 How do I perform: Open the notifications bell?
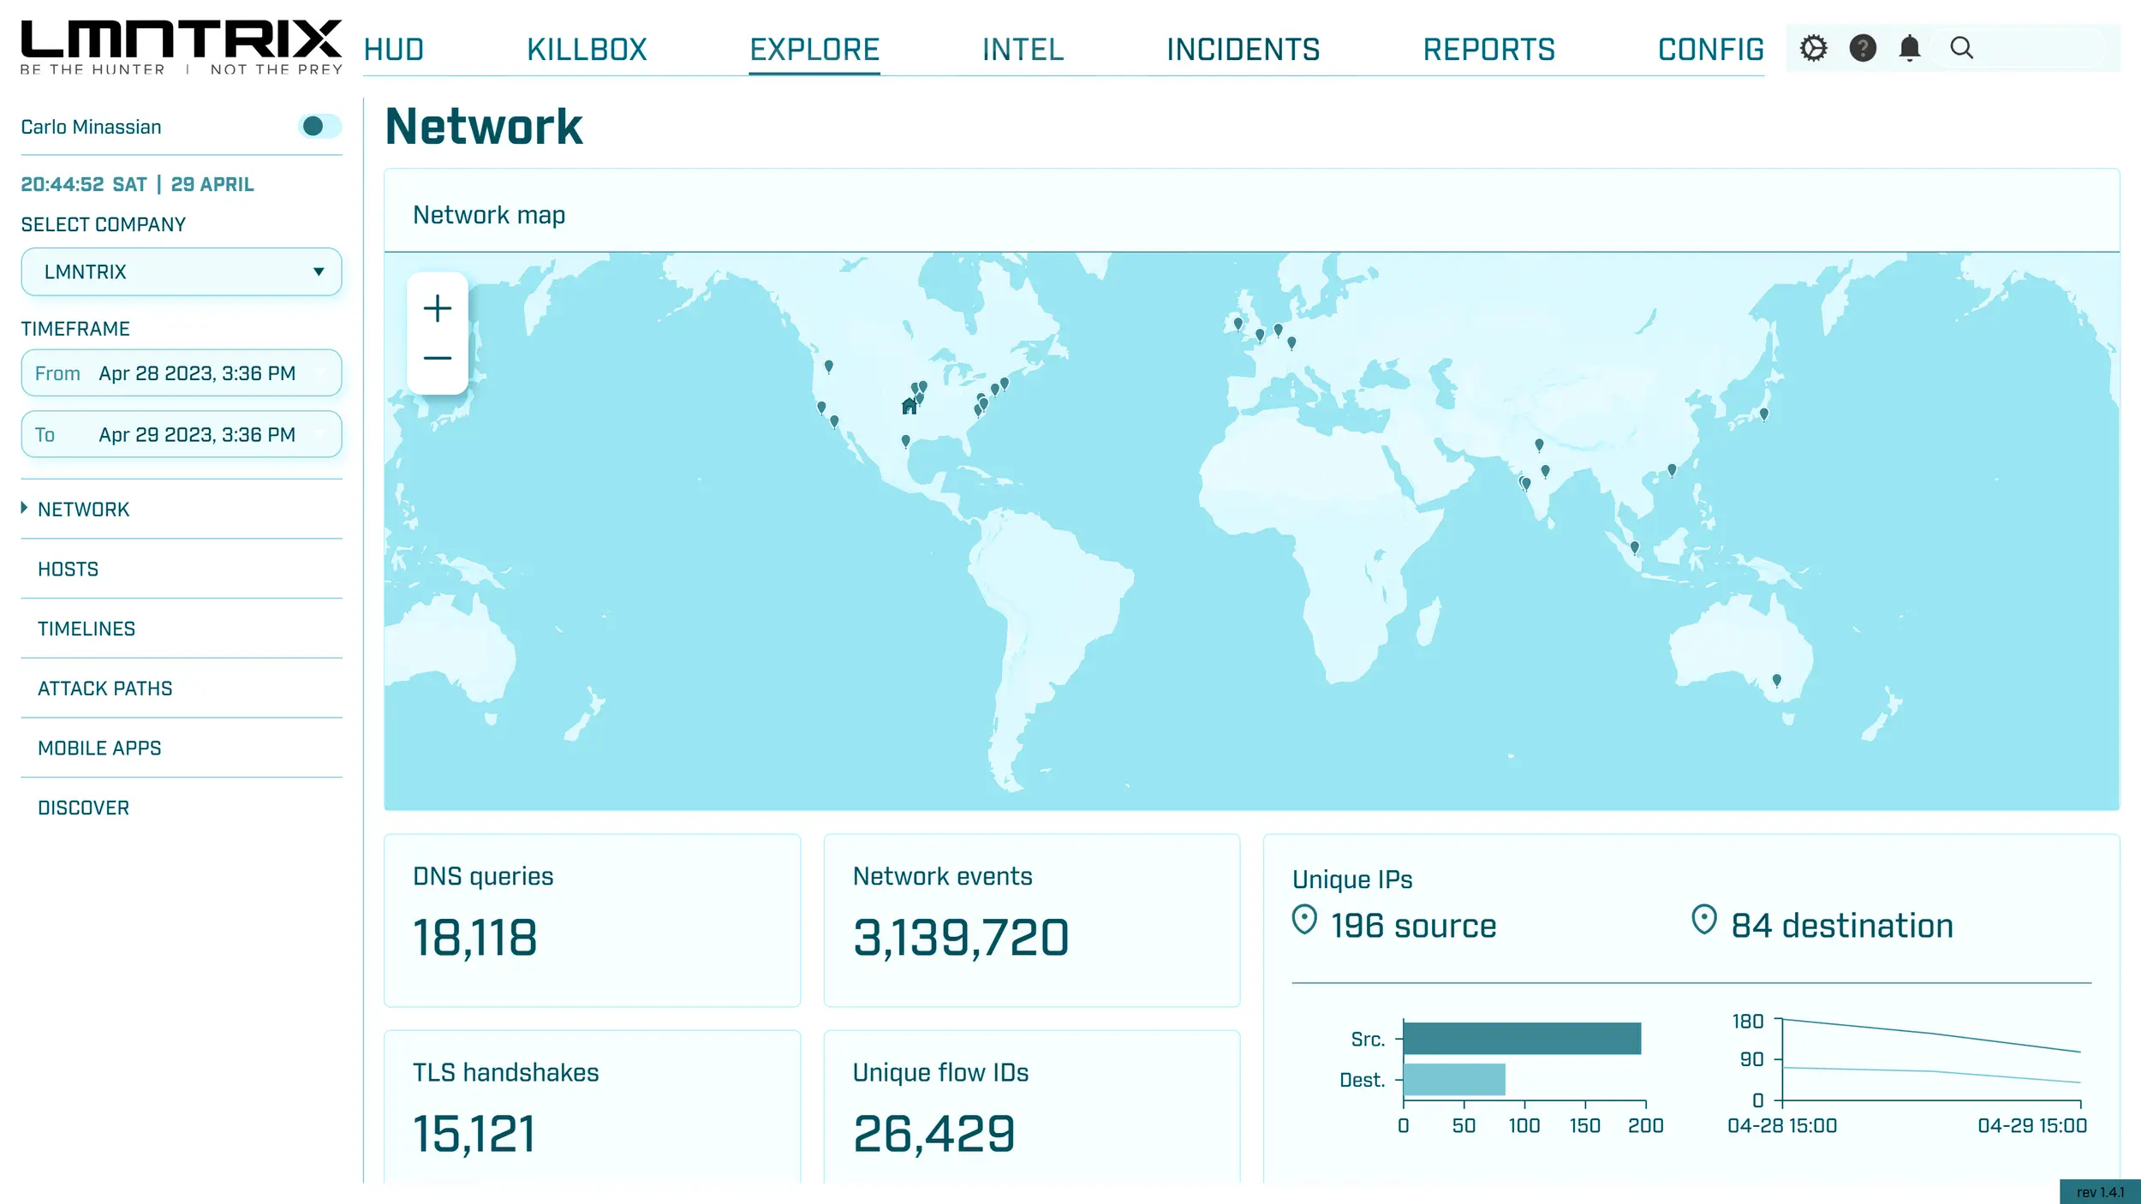[x=1909, y=48]
